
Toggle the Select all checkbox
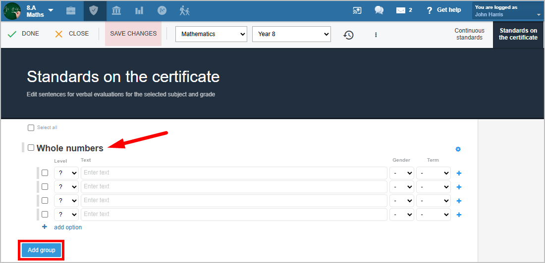coord(31,128)
